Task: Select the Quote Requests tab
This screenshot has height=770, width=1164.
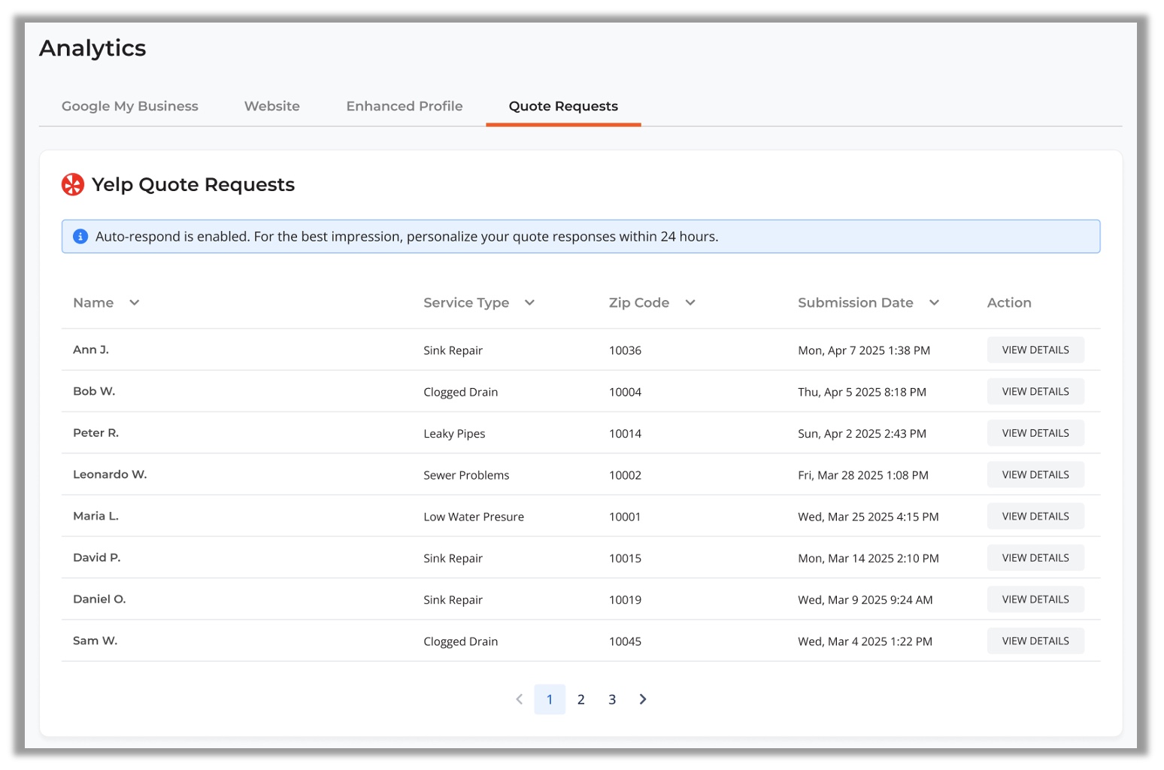Action: click(563, 106)
